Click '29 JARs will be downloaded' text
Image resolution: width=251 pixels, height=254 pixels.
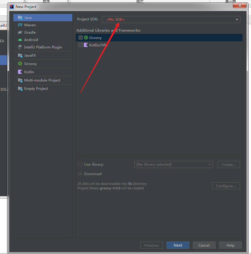pos(112,184)
